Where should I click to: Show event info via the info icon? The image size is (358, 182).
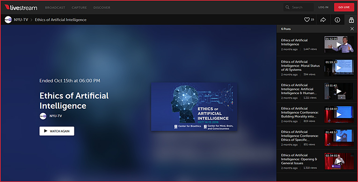(337, 20)
